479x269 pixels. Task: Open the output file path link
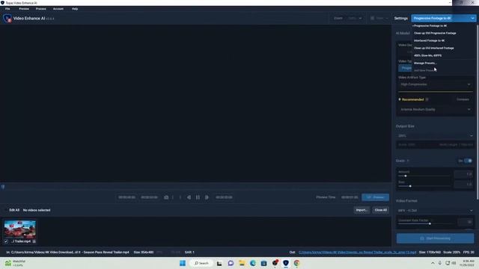[x=357, y=253]
